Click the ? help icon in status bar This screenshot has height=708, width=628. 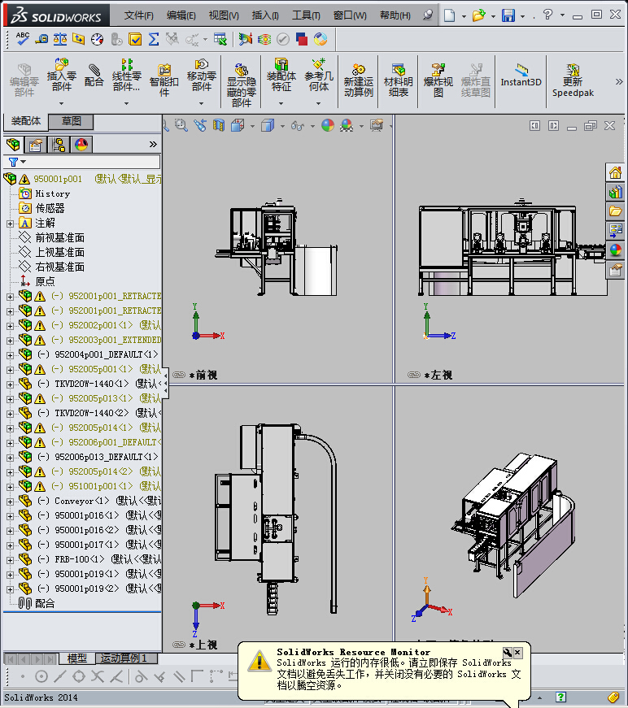560,697
